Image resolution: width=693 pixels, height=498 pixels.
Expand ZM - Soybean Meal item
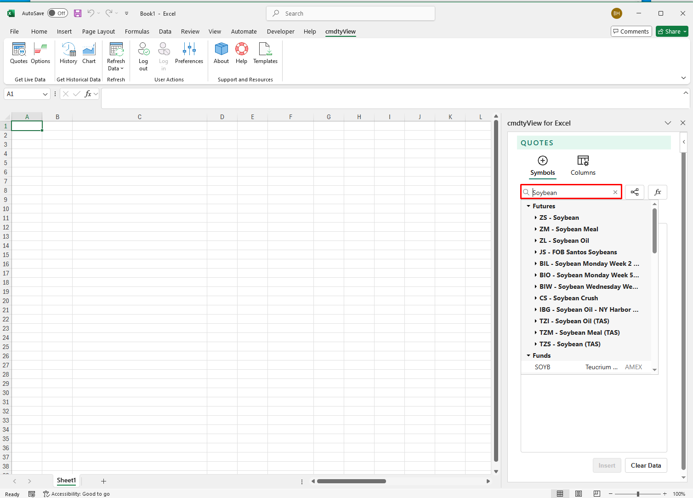(x=536, y=229)
